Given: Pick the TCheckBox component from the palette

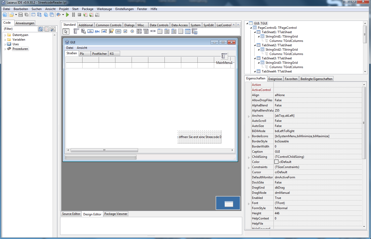Looking at the screenshot, I should pos(125,31).
